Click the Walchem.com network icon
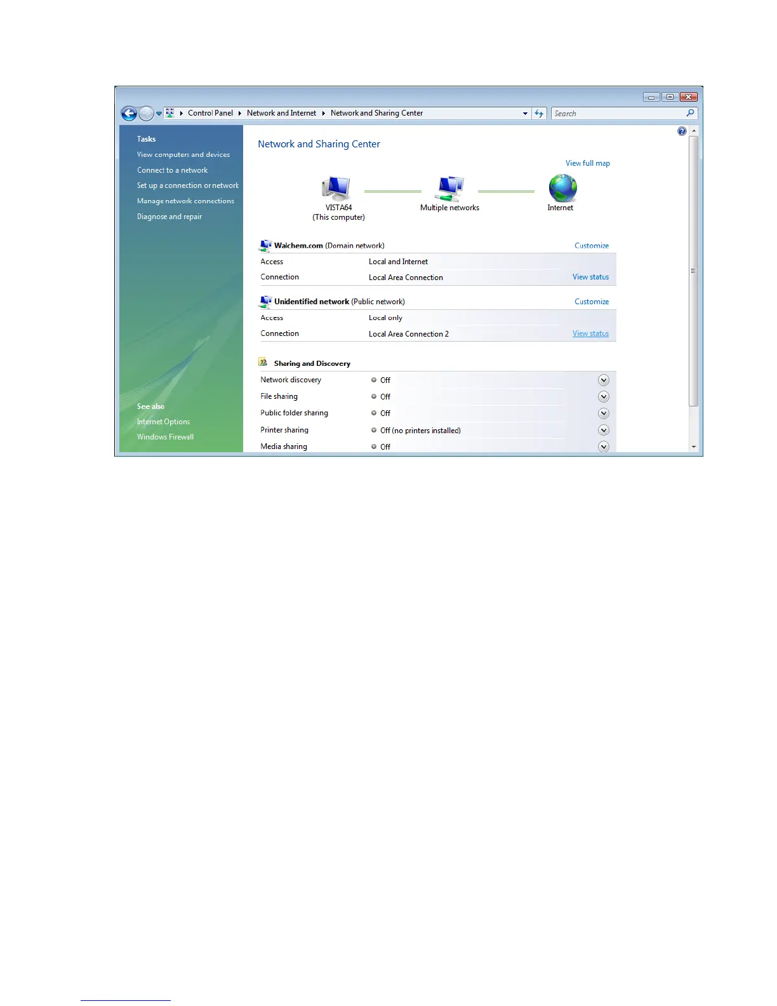This screenshot has height=1006, width=777. (265, 246)
